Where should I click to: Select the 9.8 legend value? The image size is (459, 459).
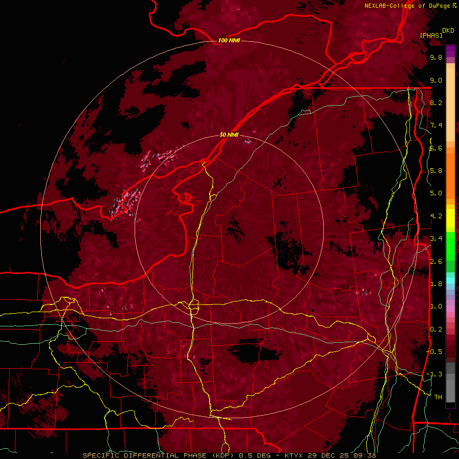tap(436, 58)
